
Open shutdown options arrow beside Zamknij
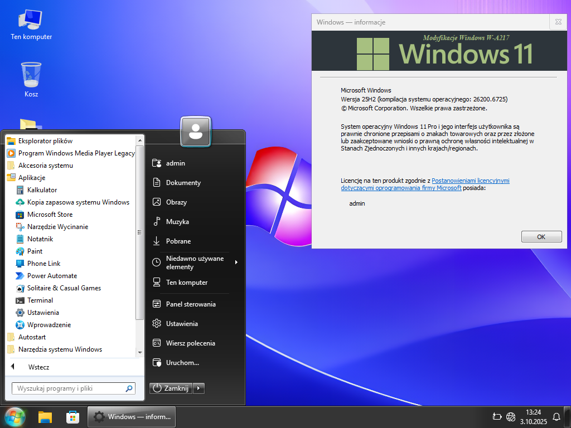200,388
